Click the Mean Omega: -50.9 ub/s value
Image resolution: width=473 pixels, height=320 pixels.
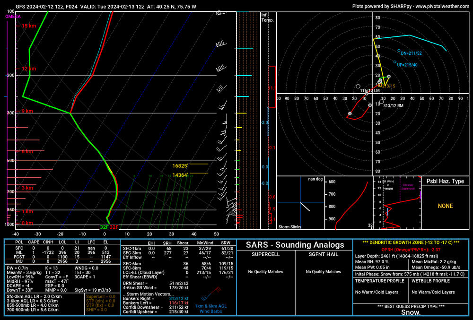point(436,267)
